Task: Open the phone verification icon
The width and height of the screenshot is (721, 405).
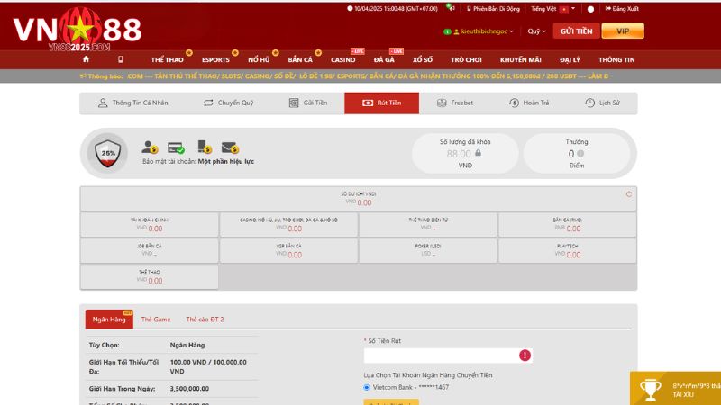Action: pyautogui.click(x=205, y=147)
